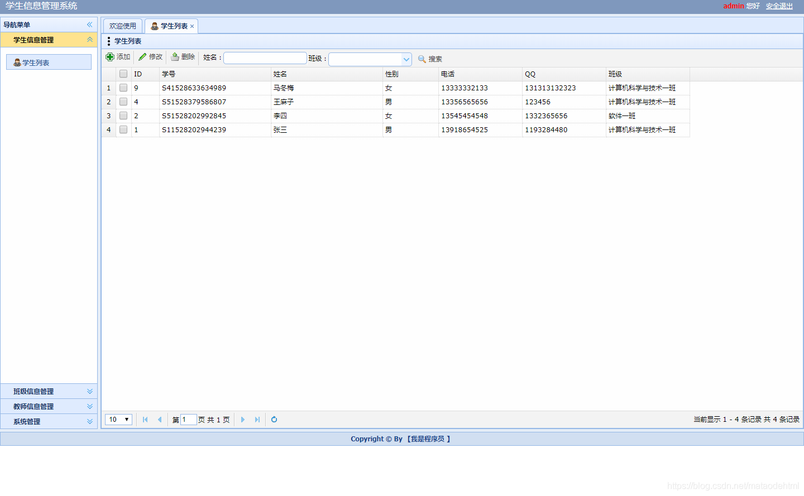This screenshot has width=804, height=496.
Task: Click QQ number 131313132323
Action: (550, 88)
